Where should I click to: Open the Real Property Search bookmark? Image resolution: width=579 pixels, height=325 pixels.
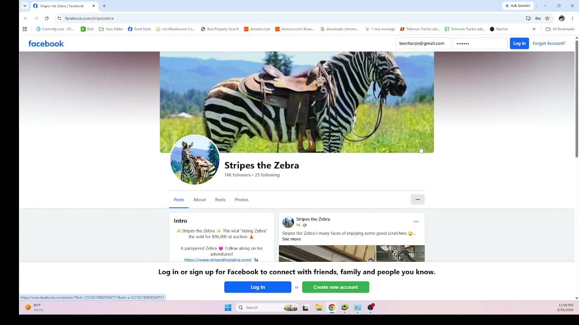pos(220,29)
